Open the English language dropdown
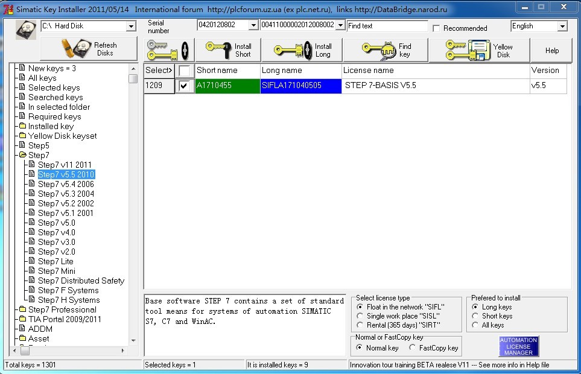Screen dimensions: 581x374 [x=562, y=27]
